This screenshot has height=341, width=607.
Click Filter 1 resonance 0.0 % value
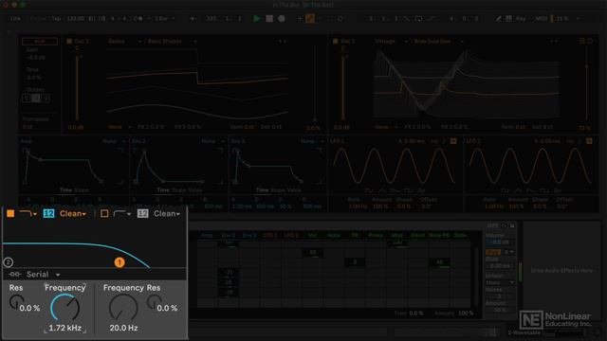coord(29,308)
